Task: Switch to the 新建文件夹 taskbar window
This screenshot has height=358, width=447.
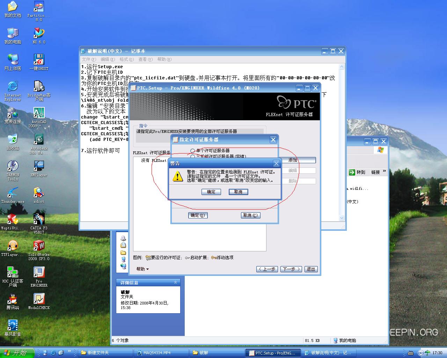Action: coord(105,353)
